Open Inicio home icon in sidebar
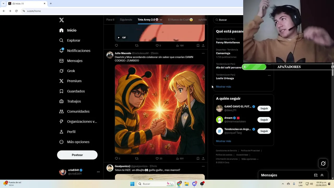This screenshot has height=188, width=334. (61, 30)
